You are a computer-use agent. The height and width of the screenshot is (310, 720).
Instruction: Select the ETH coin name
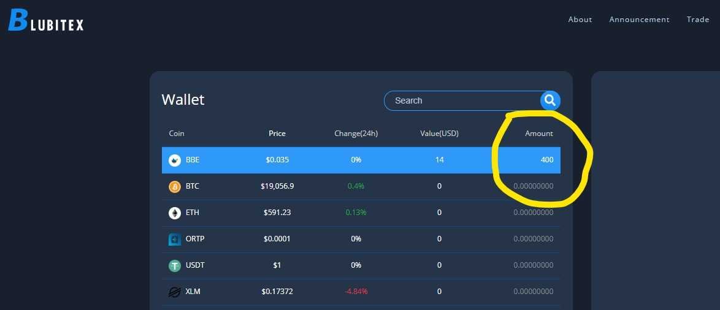point(193,213)
